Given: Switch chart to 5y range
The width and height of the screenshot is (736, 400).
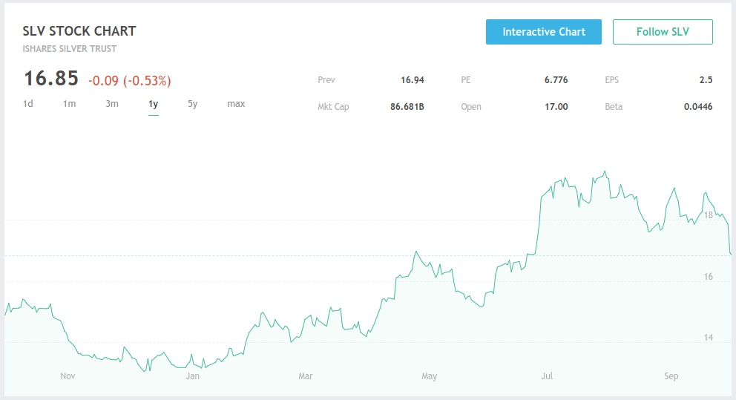Looking at the screenshot, I should click(x=193, y=104).
